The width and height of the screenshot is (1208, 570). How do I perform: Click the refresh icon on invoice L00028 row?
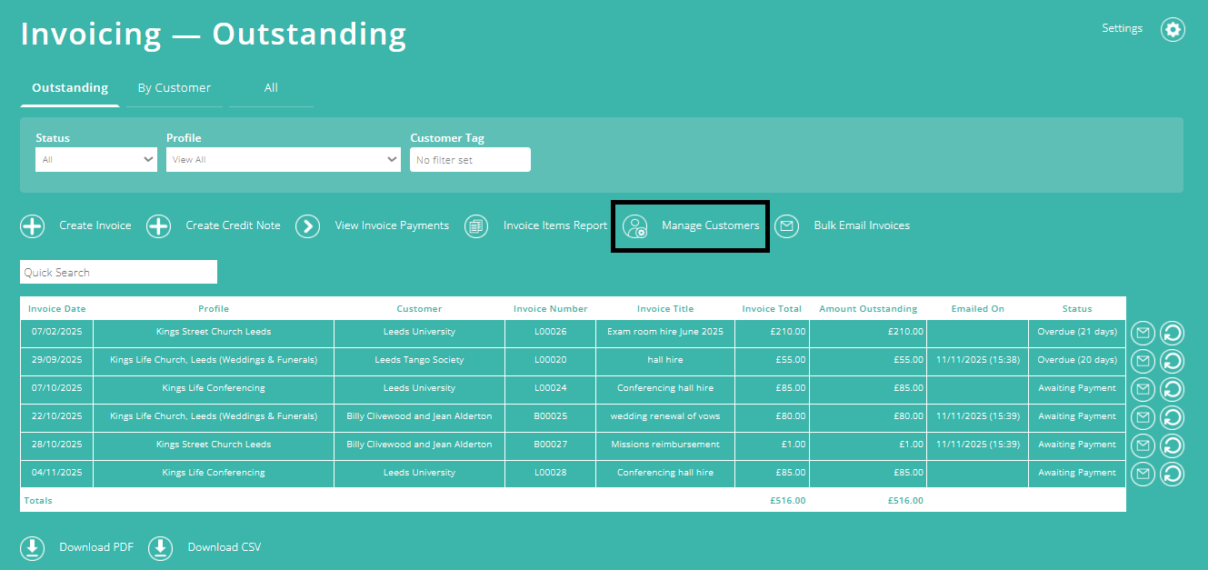(x=1172, y=473)
